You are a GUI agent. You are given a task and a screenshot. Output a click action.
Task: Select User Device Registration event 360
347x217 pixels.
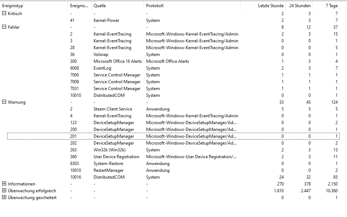point(173,157)
